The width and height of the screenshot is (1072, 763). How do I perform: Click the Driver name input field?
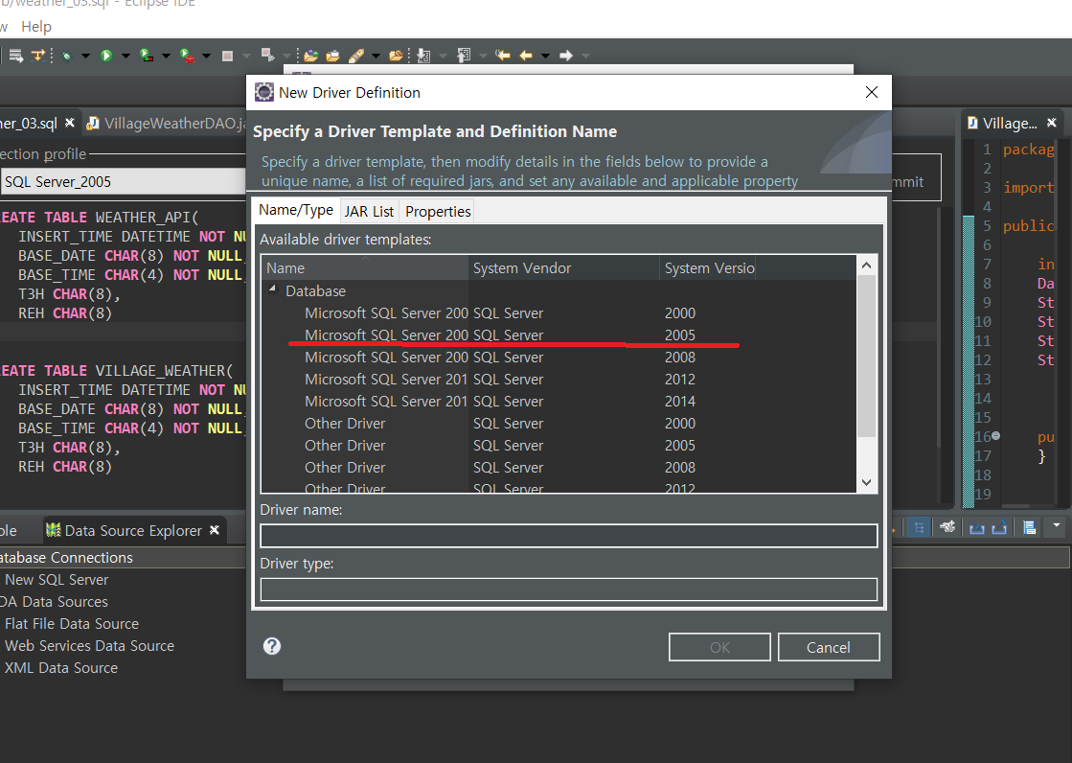pyautogui.click(x=569, y=536)
